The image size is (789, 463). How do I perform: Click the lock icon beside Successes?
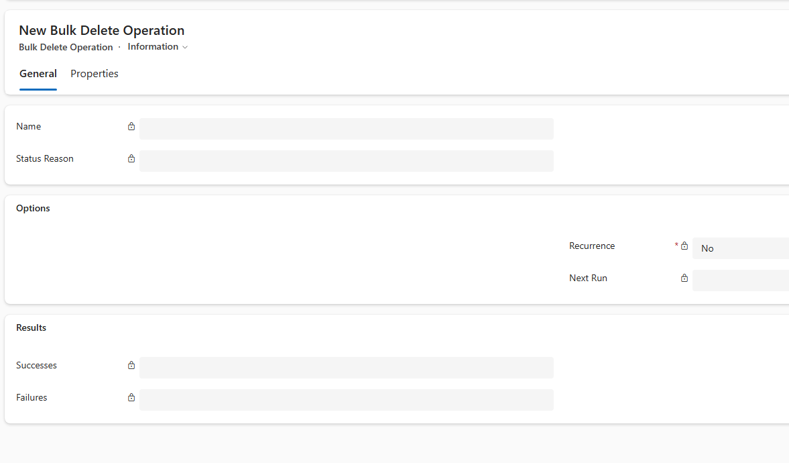(131, 366)
